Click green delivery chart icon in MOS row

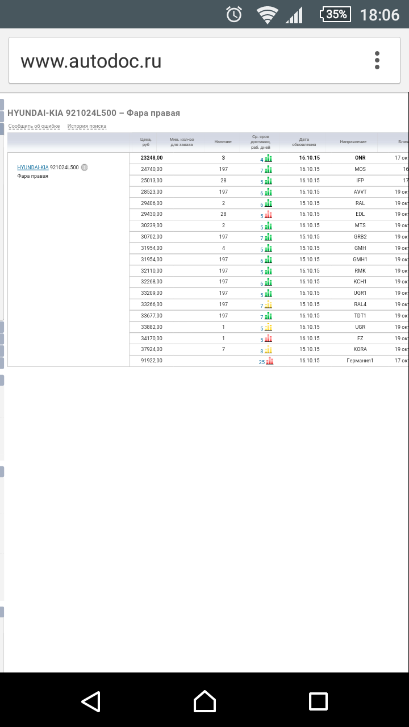(x=268, y=170)
